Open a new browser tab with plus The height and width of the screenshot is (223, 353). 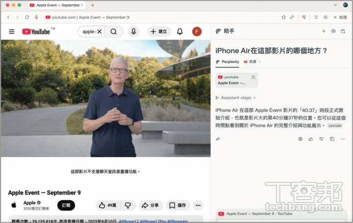point(93,5)
